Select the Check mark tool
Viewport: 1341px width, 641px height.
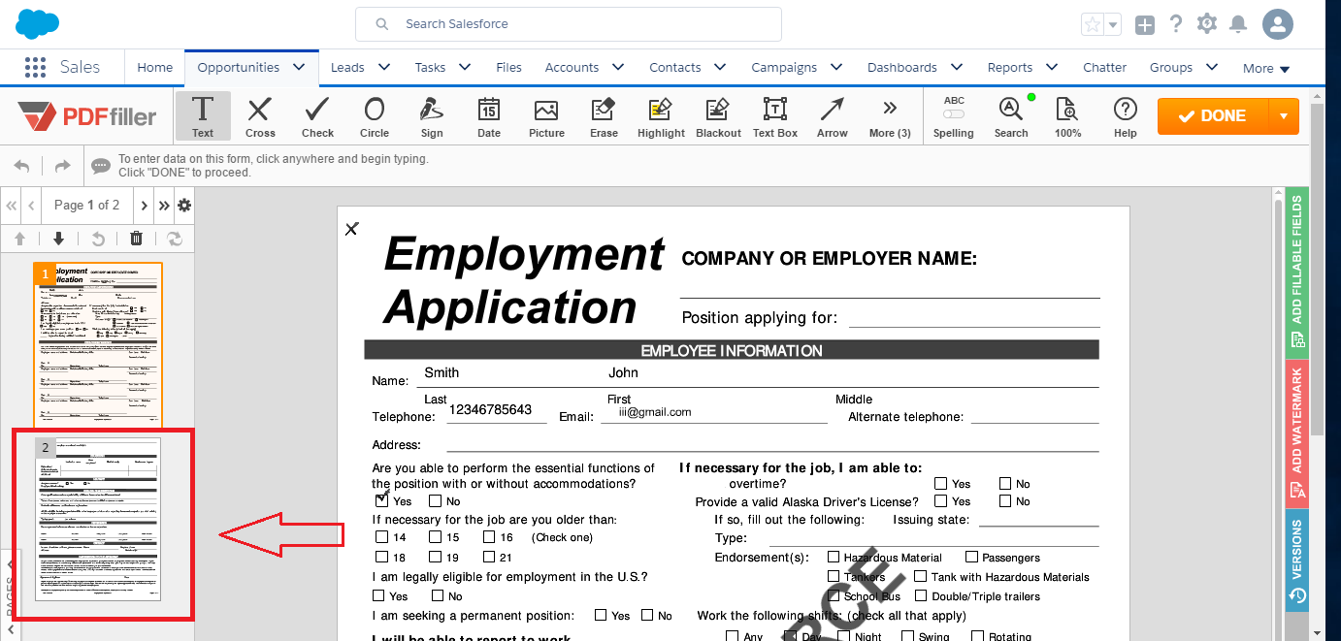317,115
